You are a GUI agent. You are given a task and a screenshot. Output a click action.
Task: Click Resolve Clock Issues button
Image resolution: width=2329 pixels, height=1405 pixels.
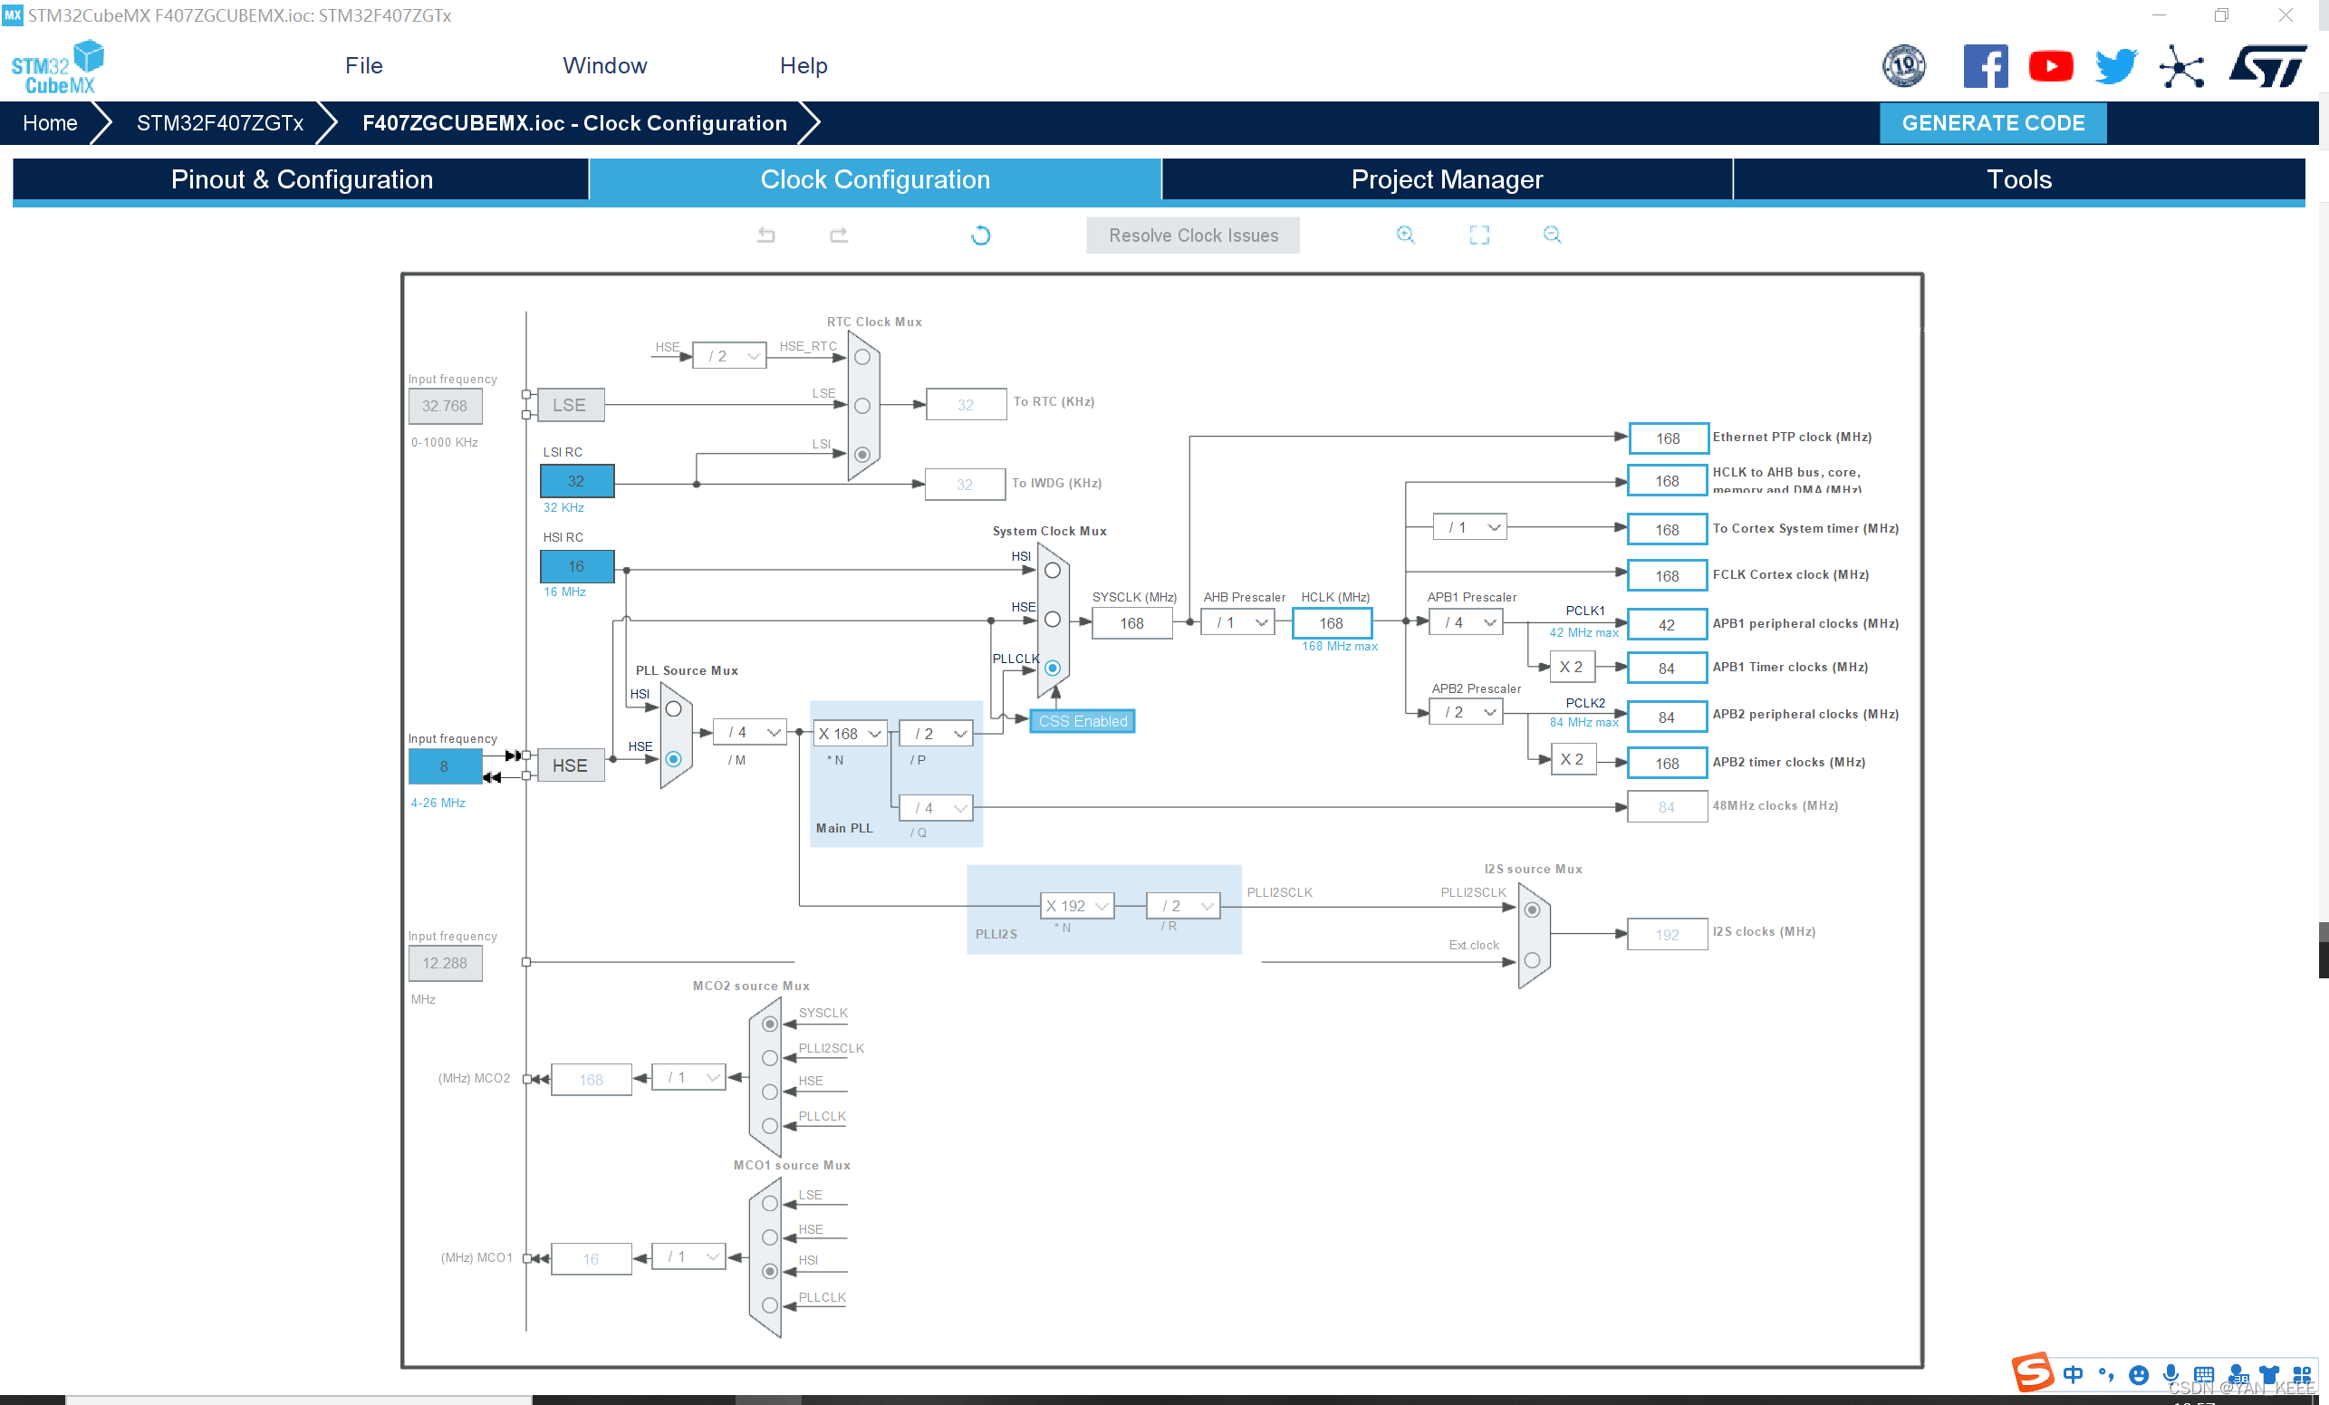(x=1193, y=236)
